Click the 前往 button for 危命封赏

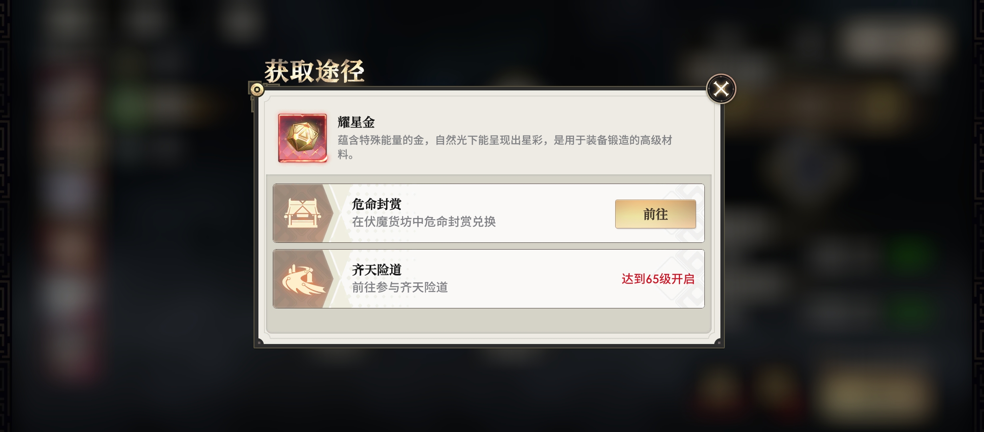click(655, 214)
